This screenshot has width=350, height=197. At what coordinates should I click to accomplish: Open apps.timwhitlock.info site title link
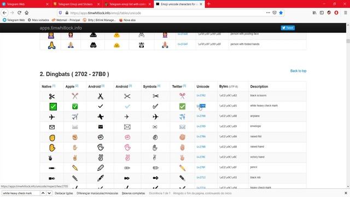61,28
